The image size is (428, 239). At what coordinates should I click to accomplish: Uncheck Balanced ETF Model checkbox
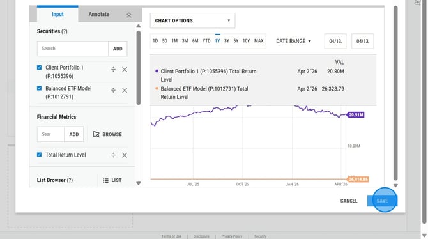40,88
